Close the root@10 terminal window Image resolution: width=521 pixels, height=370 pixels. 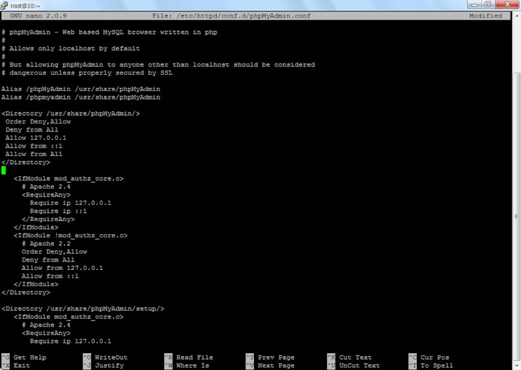click(x=507, y=5)
